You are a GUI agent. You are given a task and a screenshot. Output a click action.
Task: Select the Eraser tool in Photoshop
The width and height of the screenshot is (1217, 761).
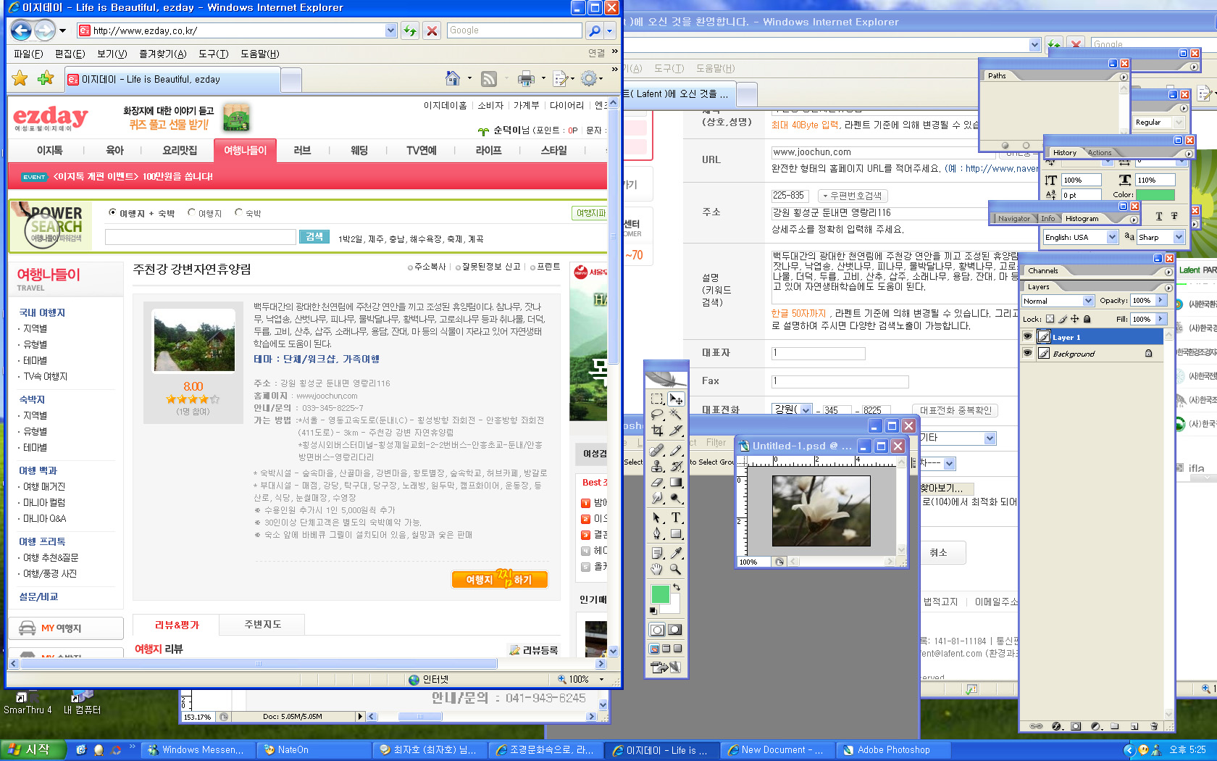[x=657, y=483]
